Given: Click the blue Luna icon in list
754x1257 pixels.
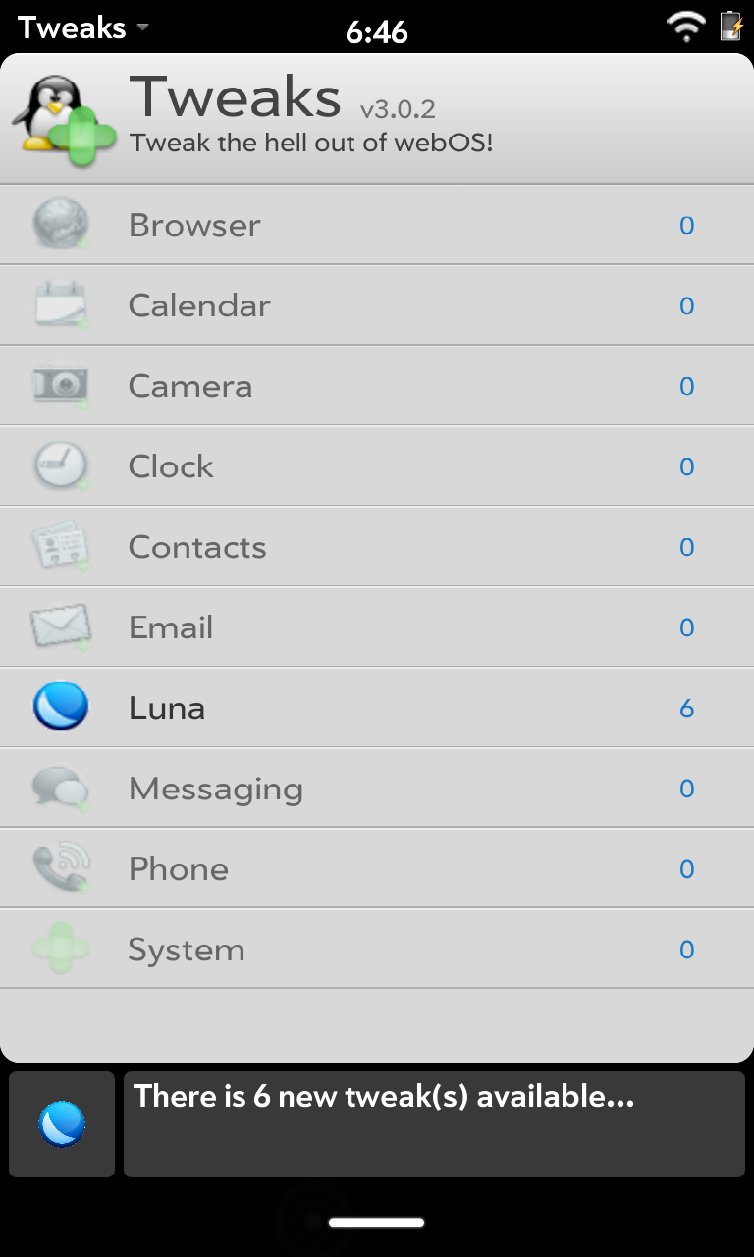Looking at the screenshot, I should [61, 707].
